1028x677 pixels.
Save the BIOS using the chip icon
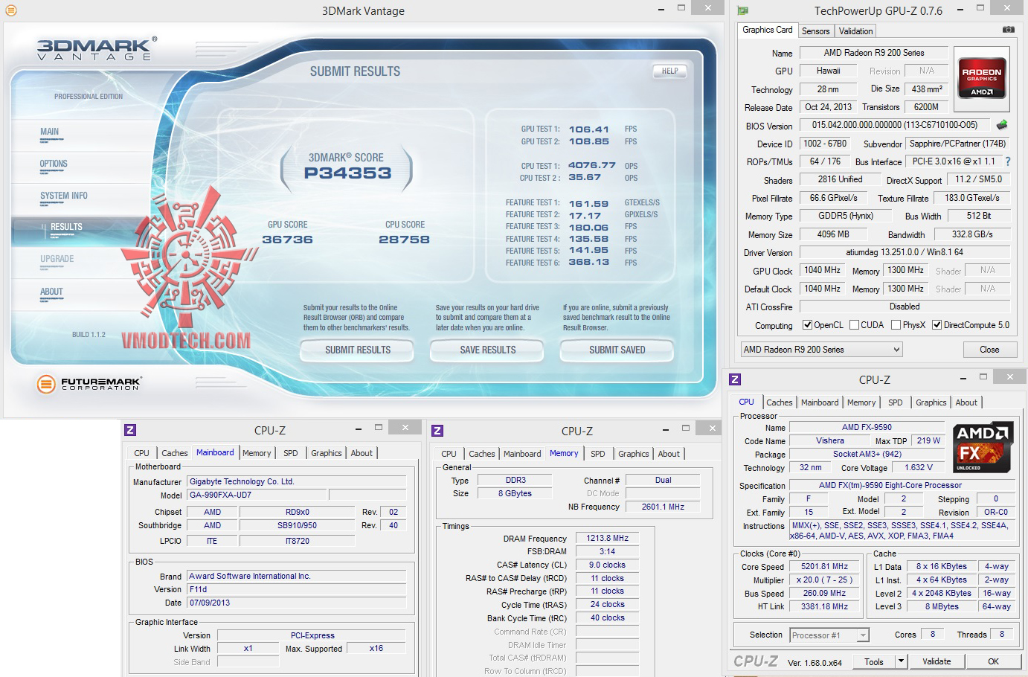coord(1003,125)
